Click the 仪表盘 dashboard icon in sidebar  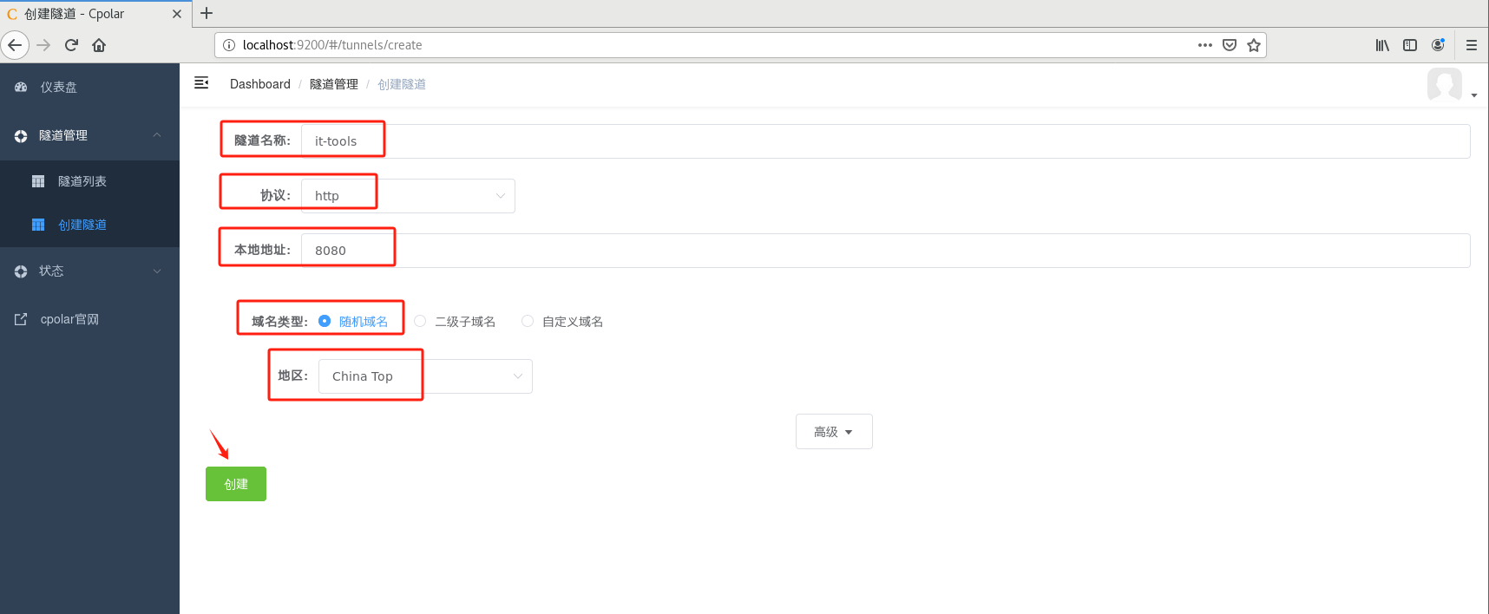point(21,87)
